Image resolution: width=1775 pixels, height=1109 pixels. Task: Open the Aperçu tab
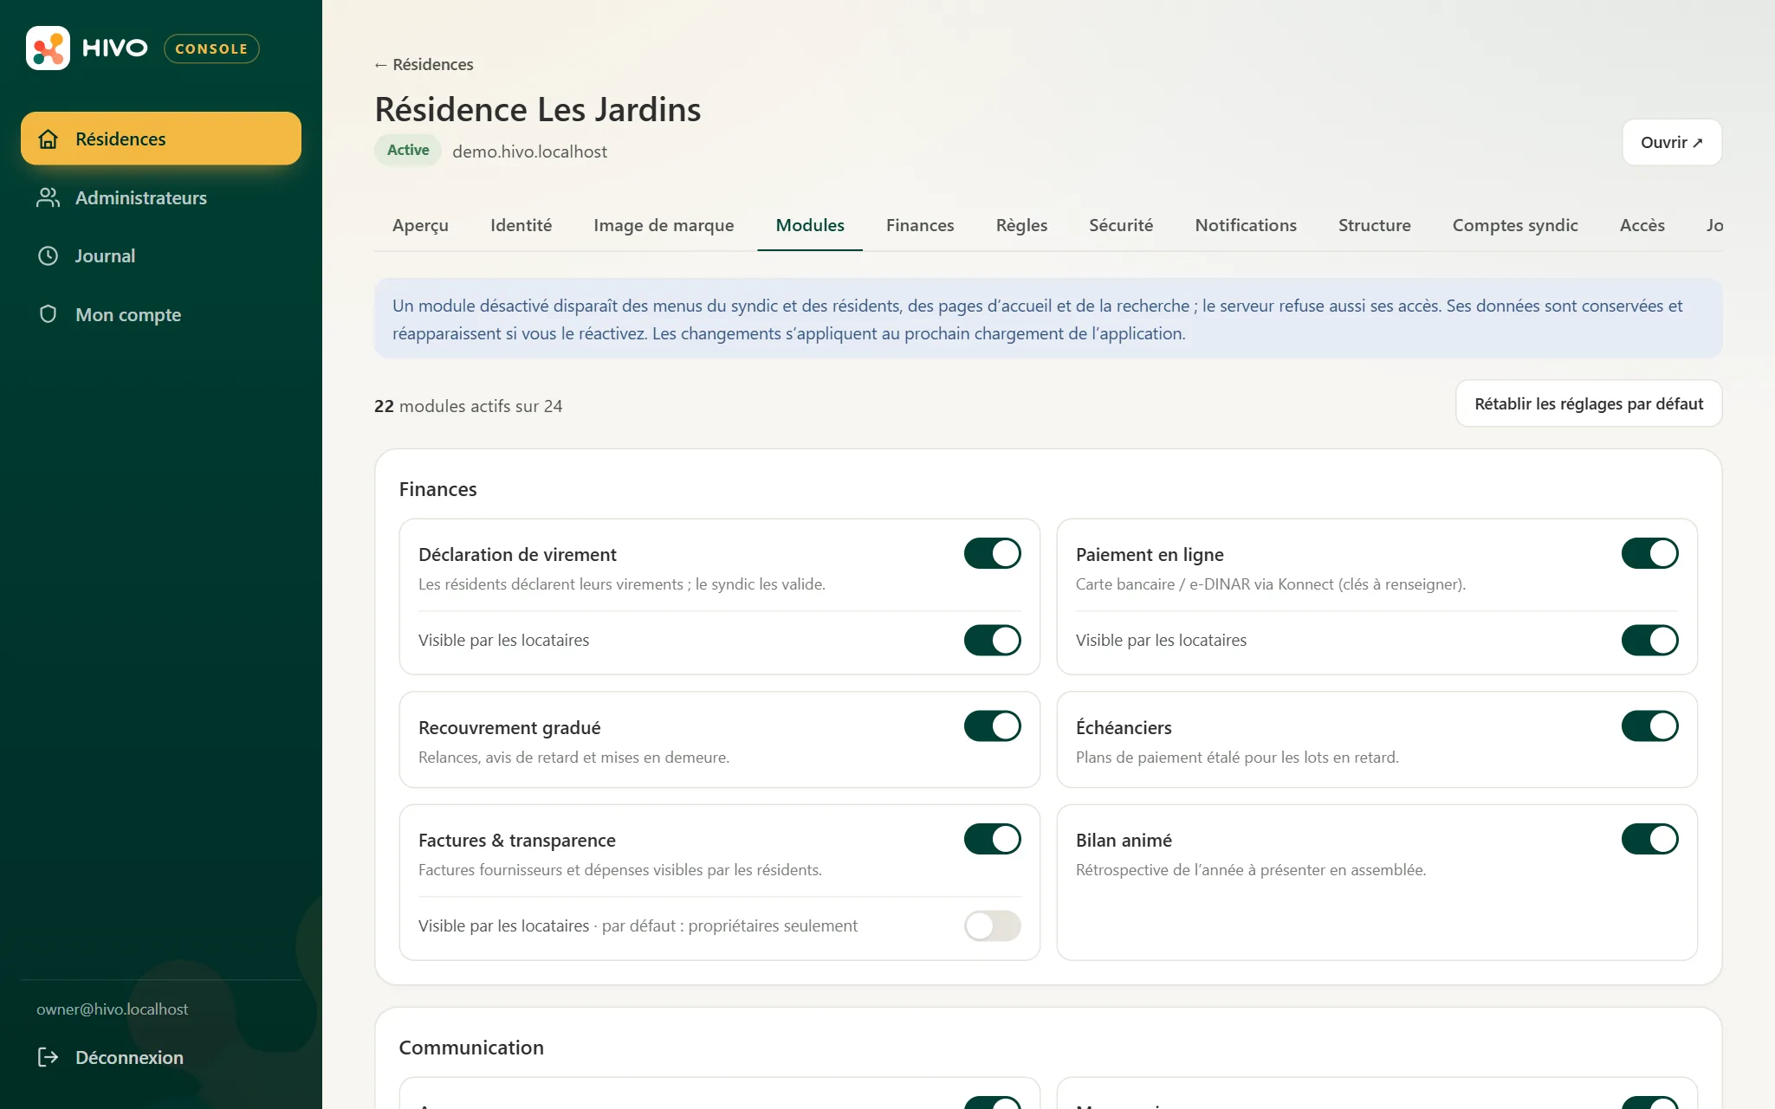420,225
